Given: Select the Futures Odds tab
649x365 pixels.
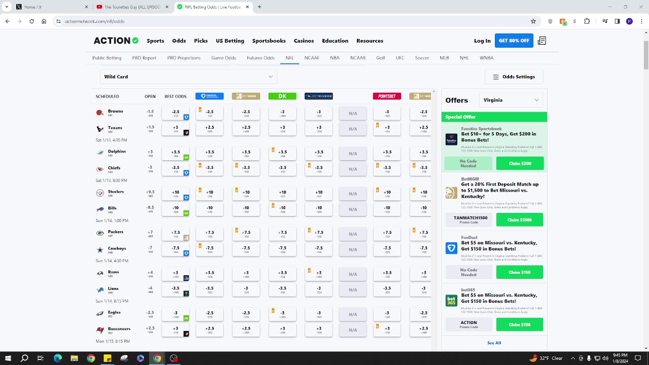Looking at the screenshot, I should tap(261, 58).
